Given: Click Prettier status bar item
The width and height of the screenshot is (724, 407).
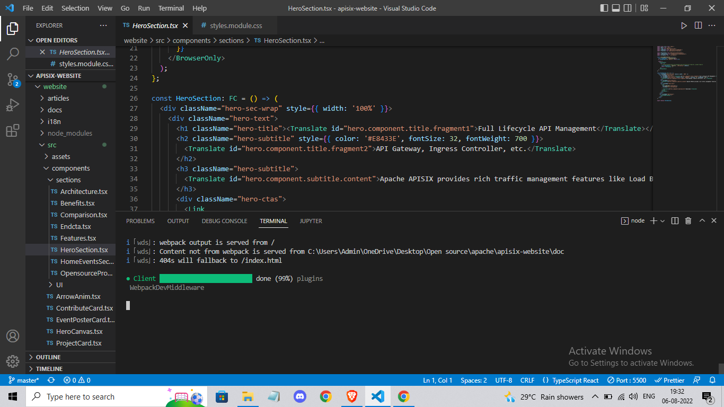Looking at the screenshot, I should pyautogui.click(x=670, y=380).
